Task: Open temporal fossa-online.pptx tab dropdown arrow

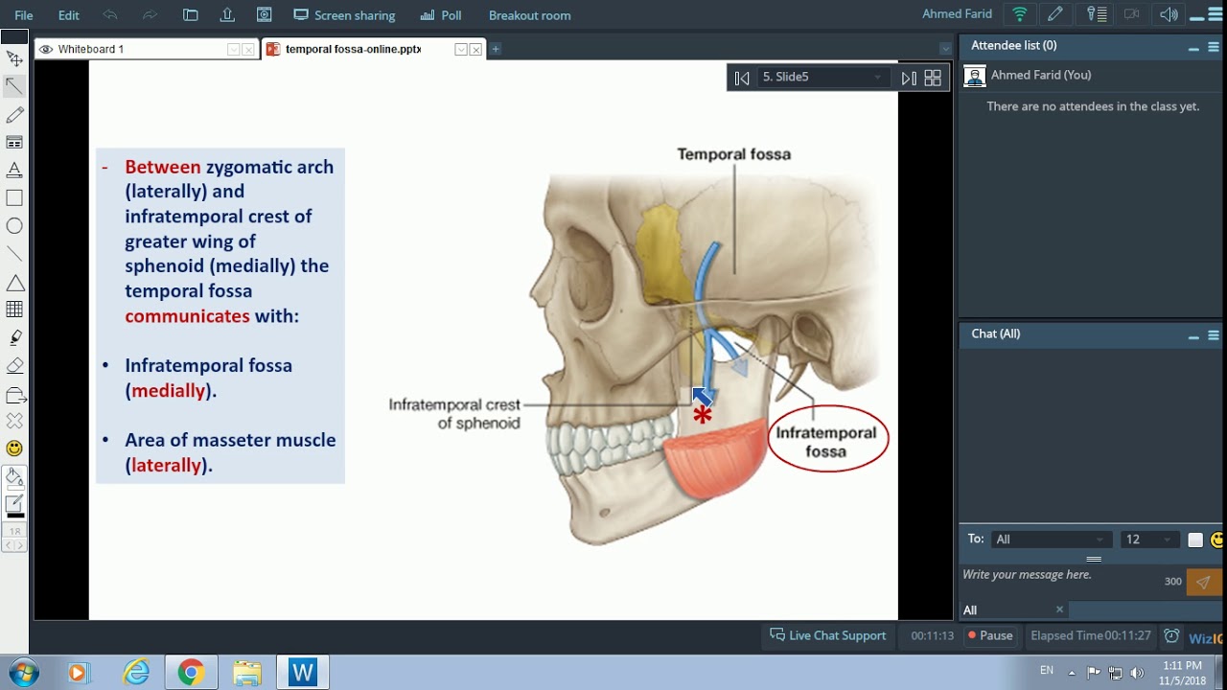Action: [460, 50]
